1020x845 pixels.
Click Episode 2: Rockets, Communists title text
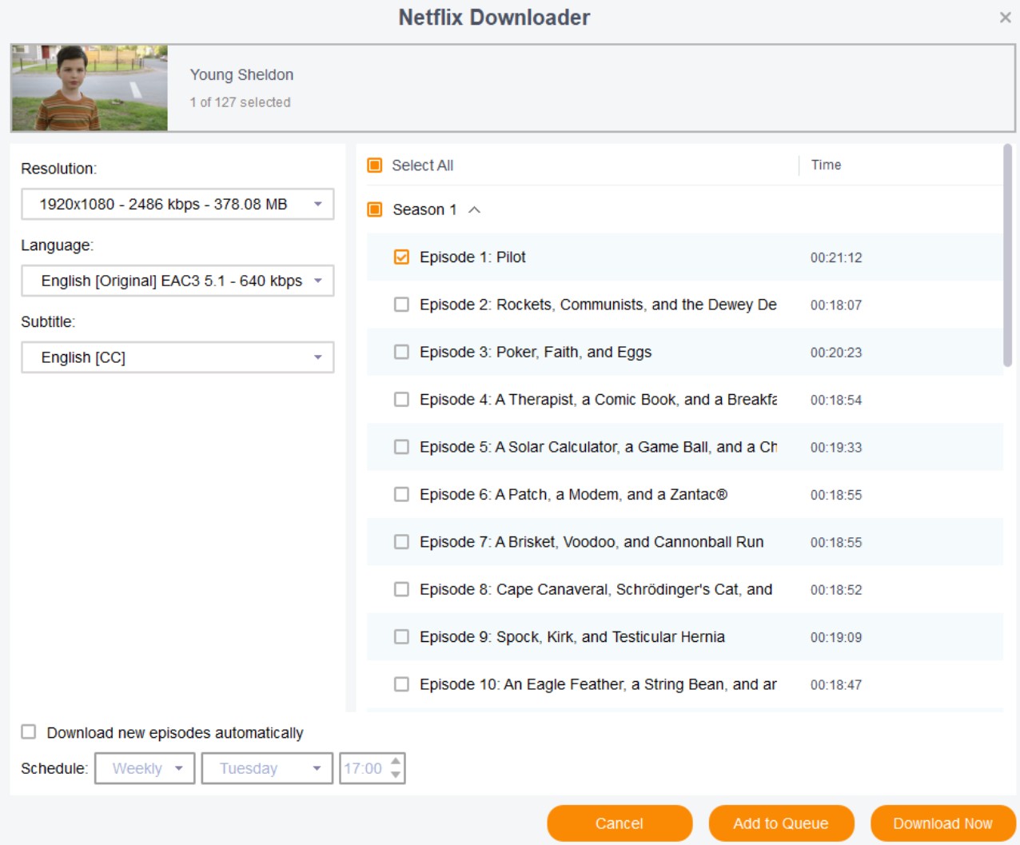coord(598,305)
